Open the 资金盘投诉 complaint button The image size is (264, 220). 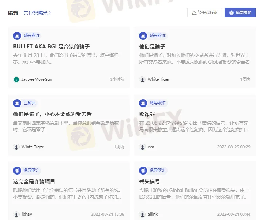pos(205,12)
